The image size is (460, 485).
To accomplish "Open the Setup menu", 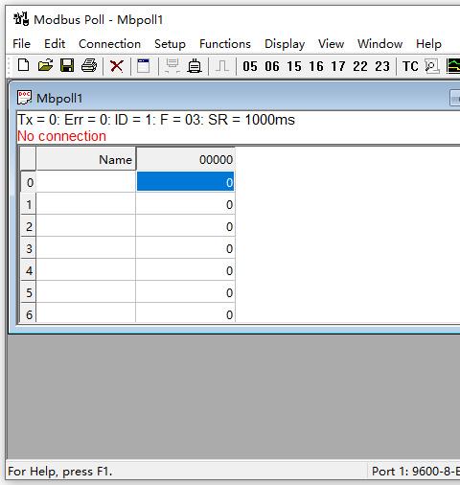I will tap(170, 44).
